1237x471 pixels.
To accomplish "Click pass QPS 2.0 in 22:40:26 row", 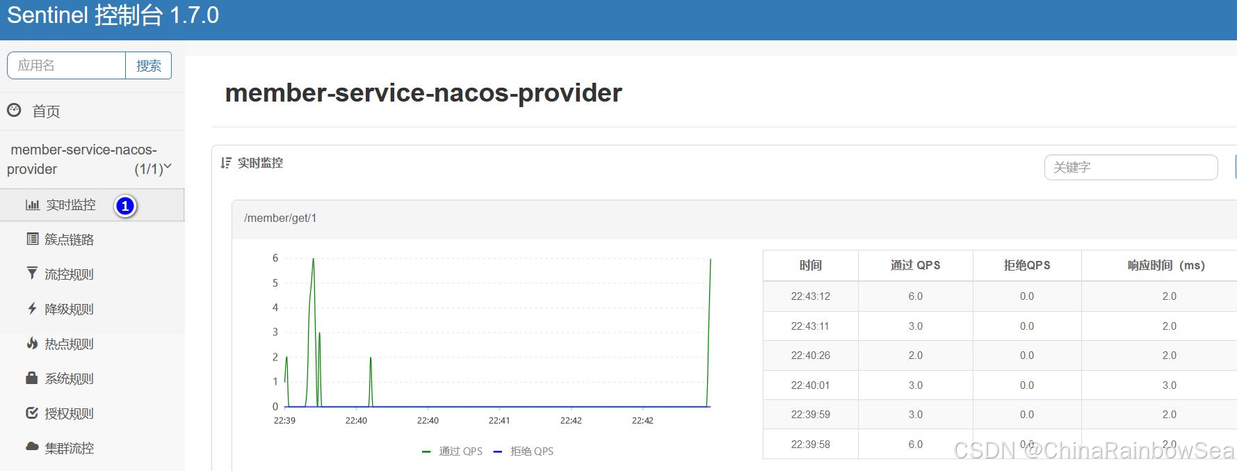I will pos(916,356).
